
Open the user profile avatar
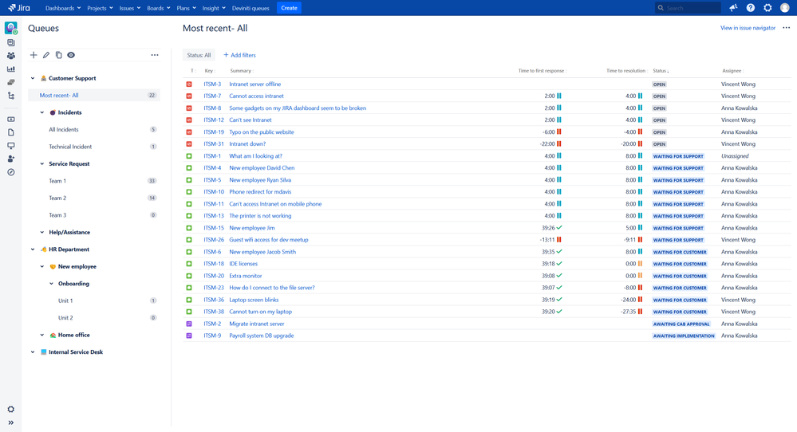point(785,8)
